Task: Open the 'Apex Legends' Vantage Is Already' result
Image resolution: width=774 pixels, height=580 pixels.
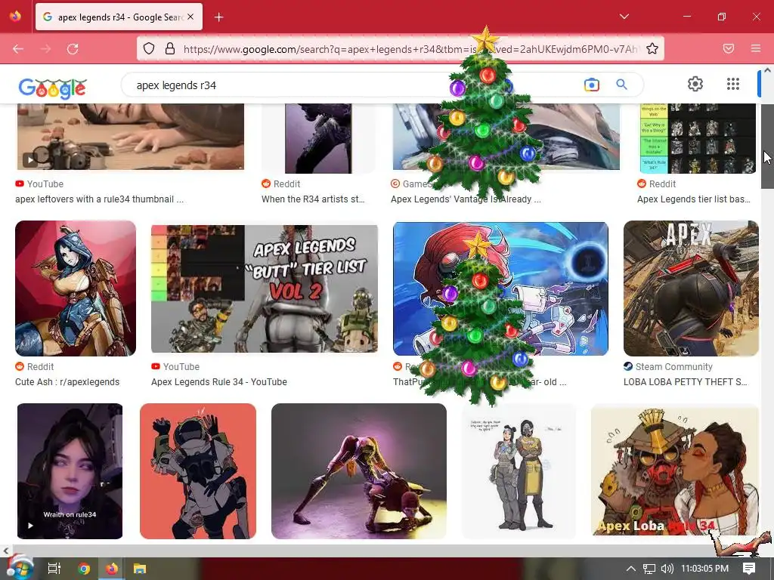Action: tap(466, 199)
